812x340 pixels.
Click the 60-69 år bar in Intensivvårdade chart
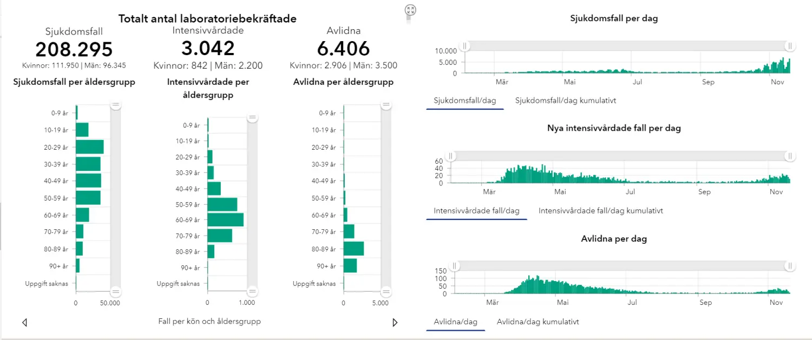[225, 220]
